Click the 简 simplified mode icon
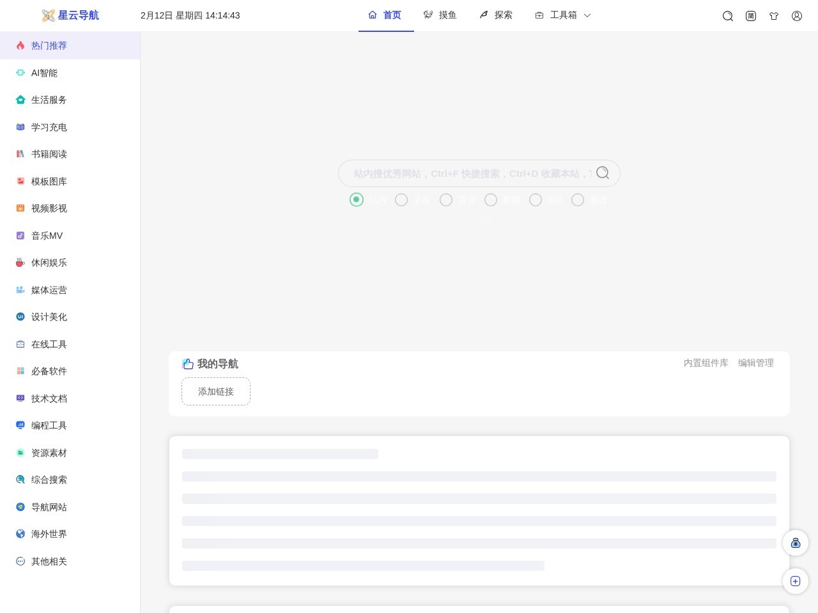818x613 pixels. click(x=751, y=16)
